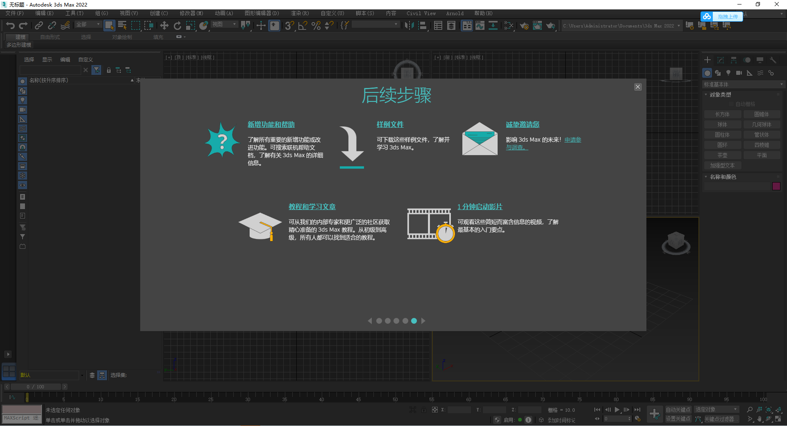
Task: Toggle the Scene Explorer display filter funnel
Action: 96,70
